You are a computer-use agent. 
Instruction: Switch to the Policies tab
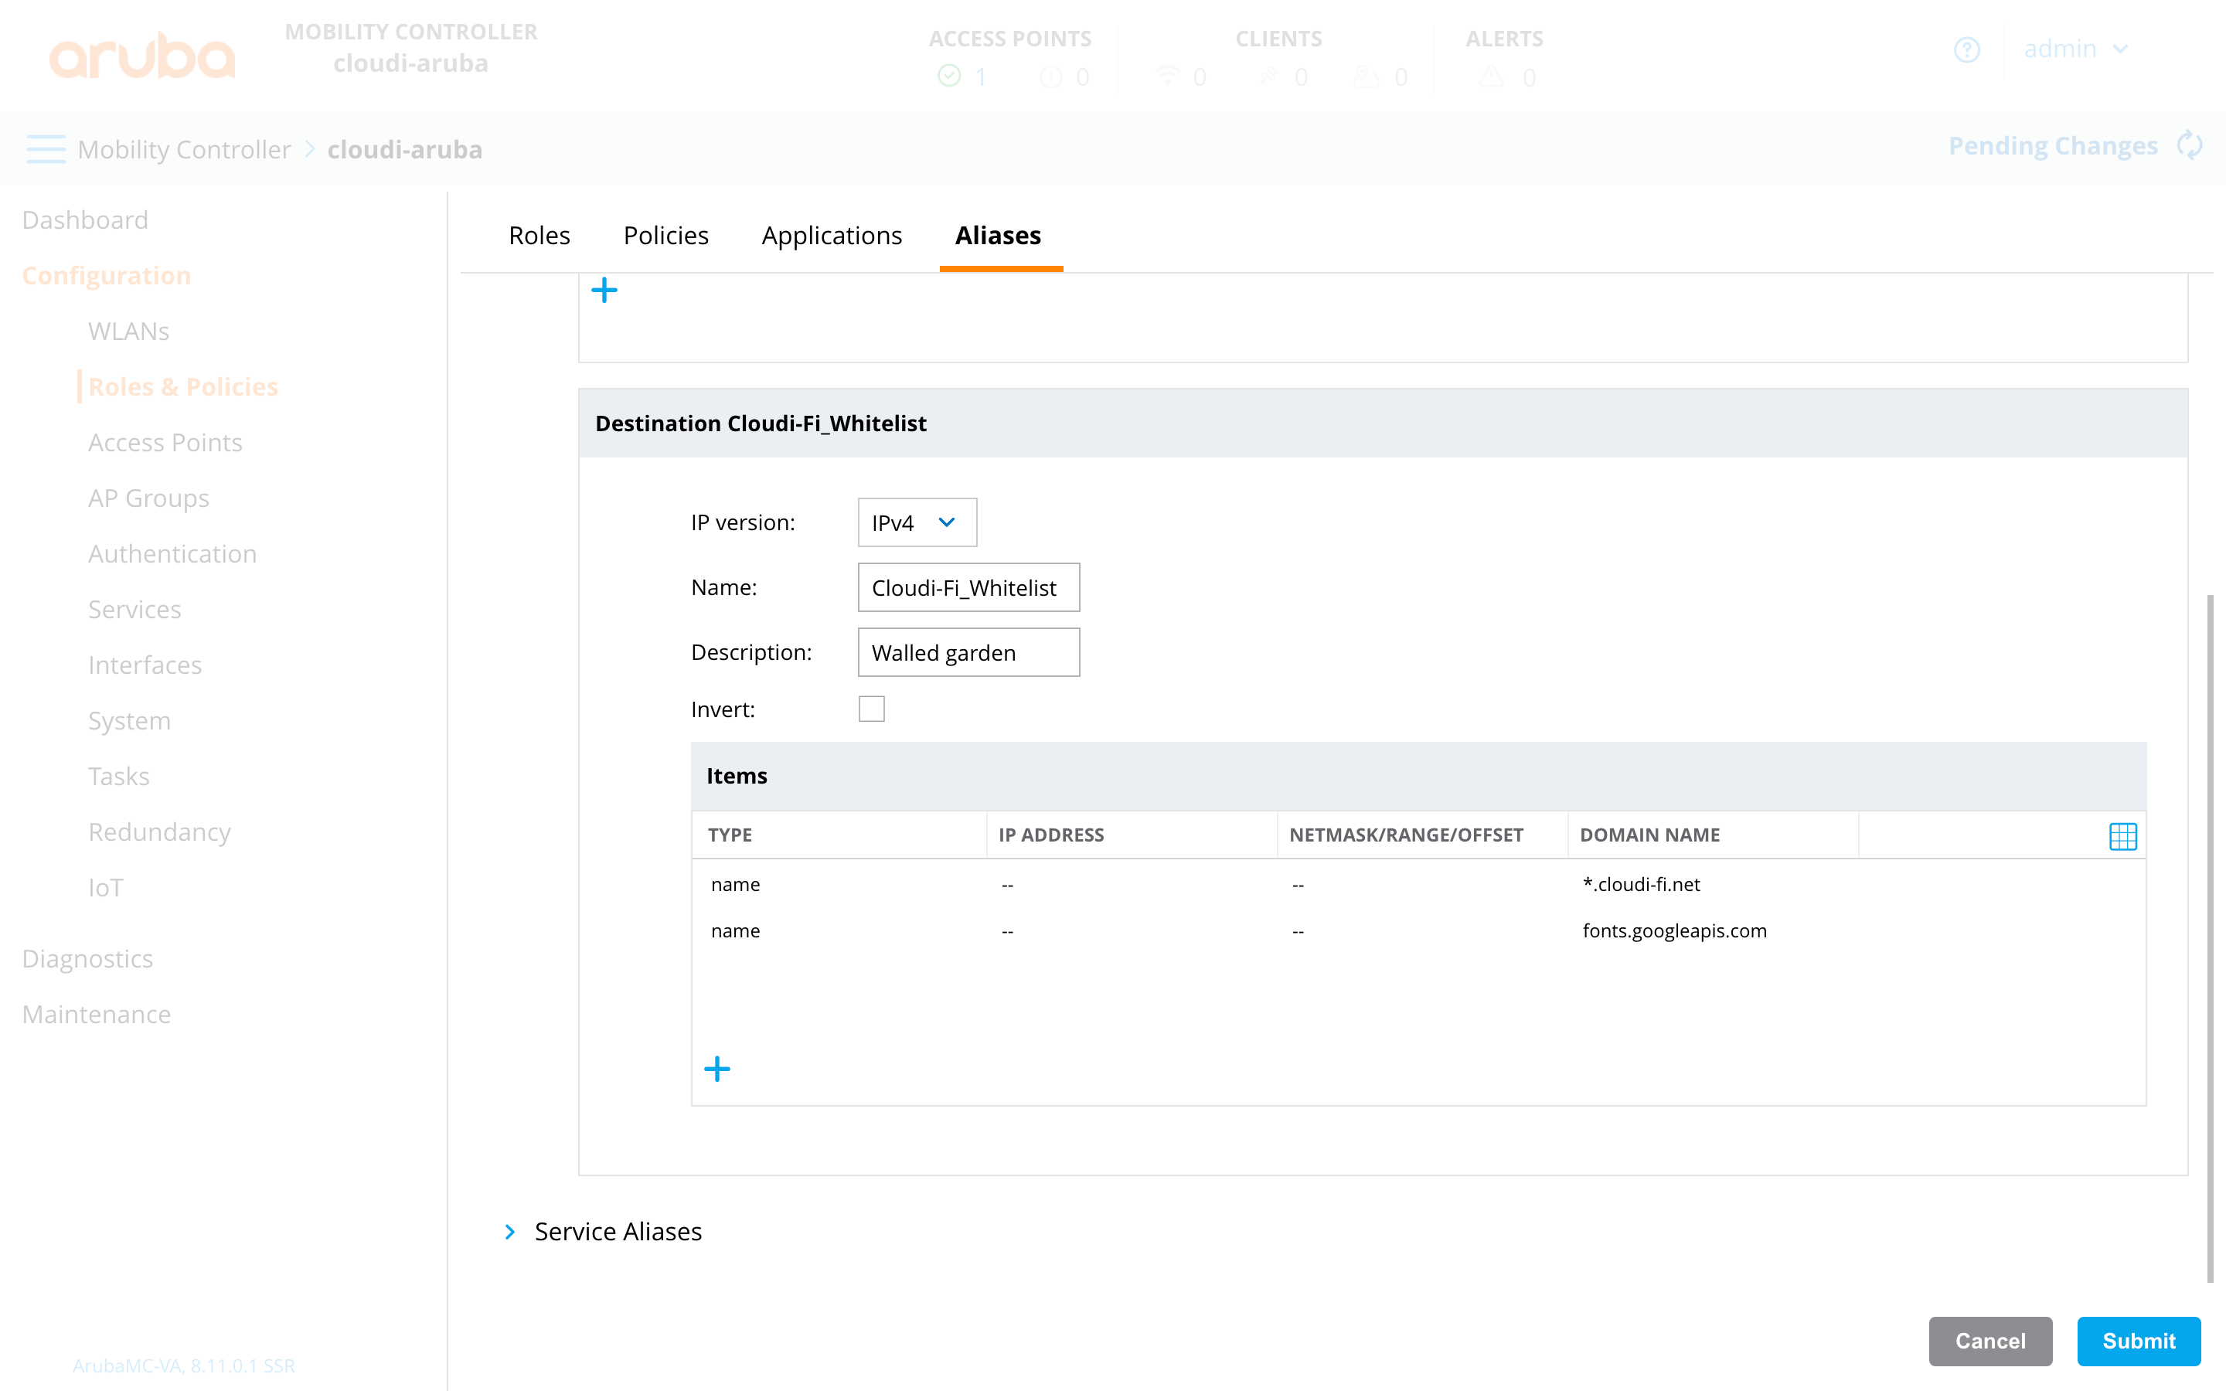[x=666, y=236]
